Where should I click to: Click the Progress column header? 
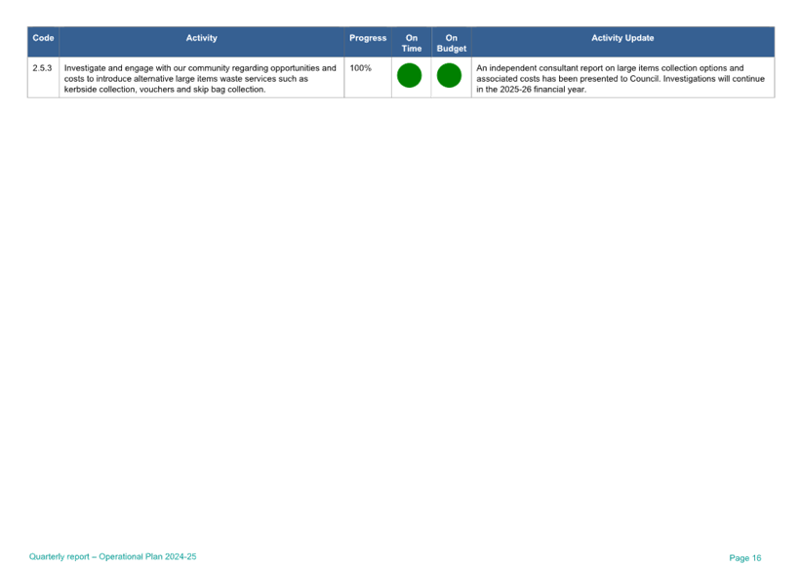pos(368,38)
